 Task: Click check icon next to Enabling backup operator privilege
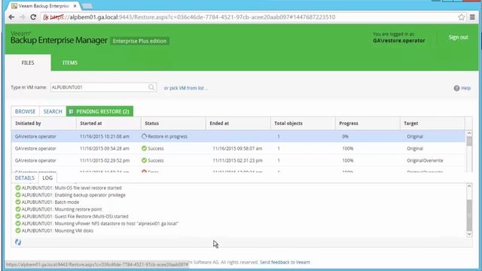point(18,195)
